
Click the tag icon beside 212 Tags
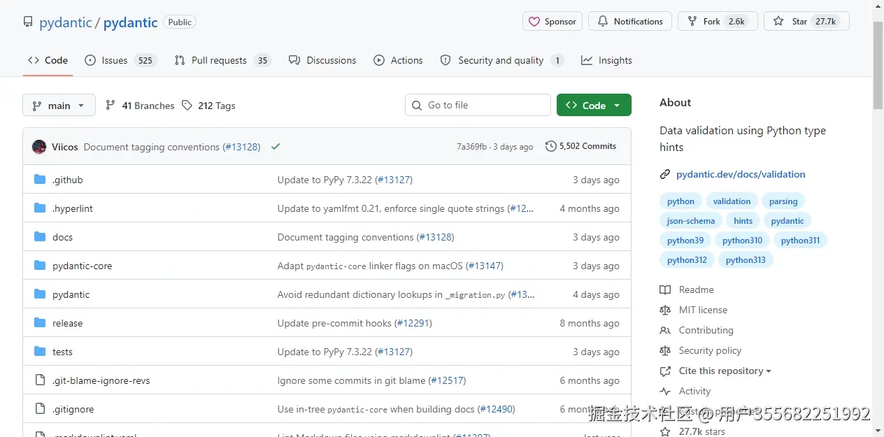(x=187, y=106)
